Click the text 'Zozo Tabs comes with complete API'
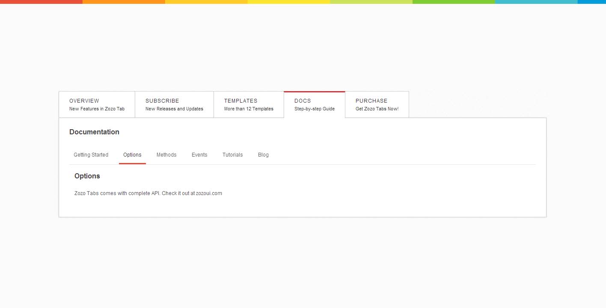The height and width of the screenshot is (308, 606). point(117,193)
